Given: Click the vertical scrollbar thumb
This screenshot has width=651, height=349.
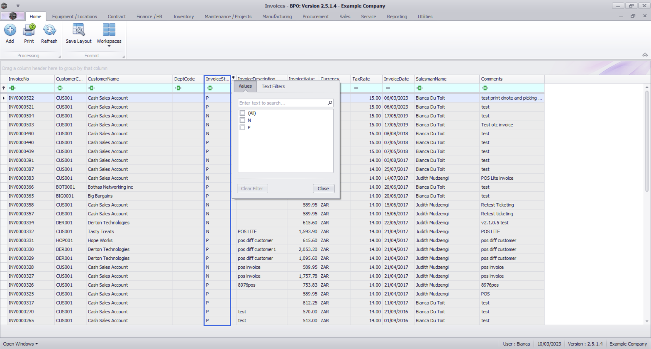Looking at the screenshot, I should (647, 141).
